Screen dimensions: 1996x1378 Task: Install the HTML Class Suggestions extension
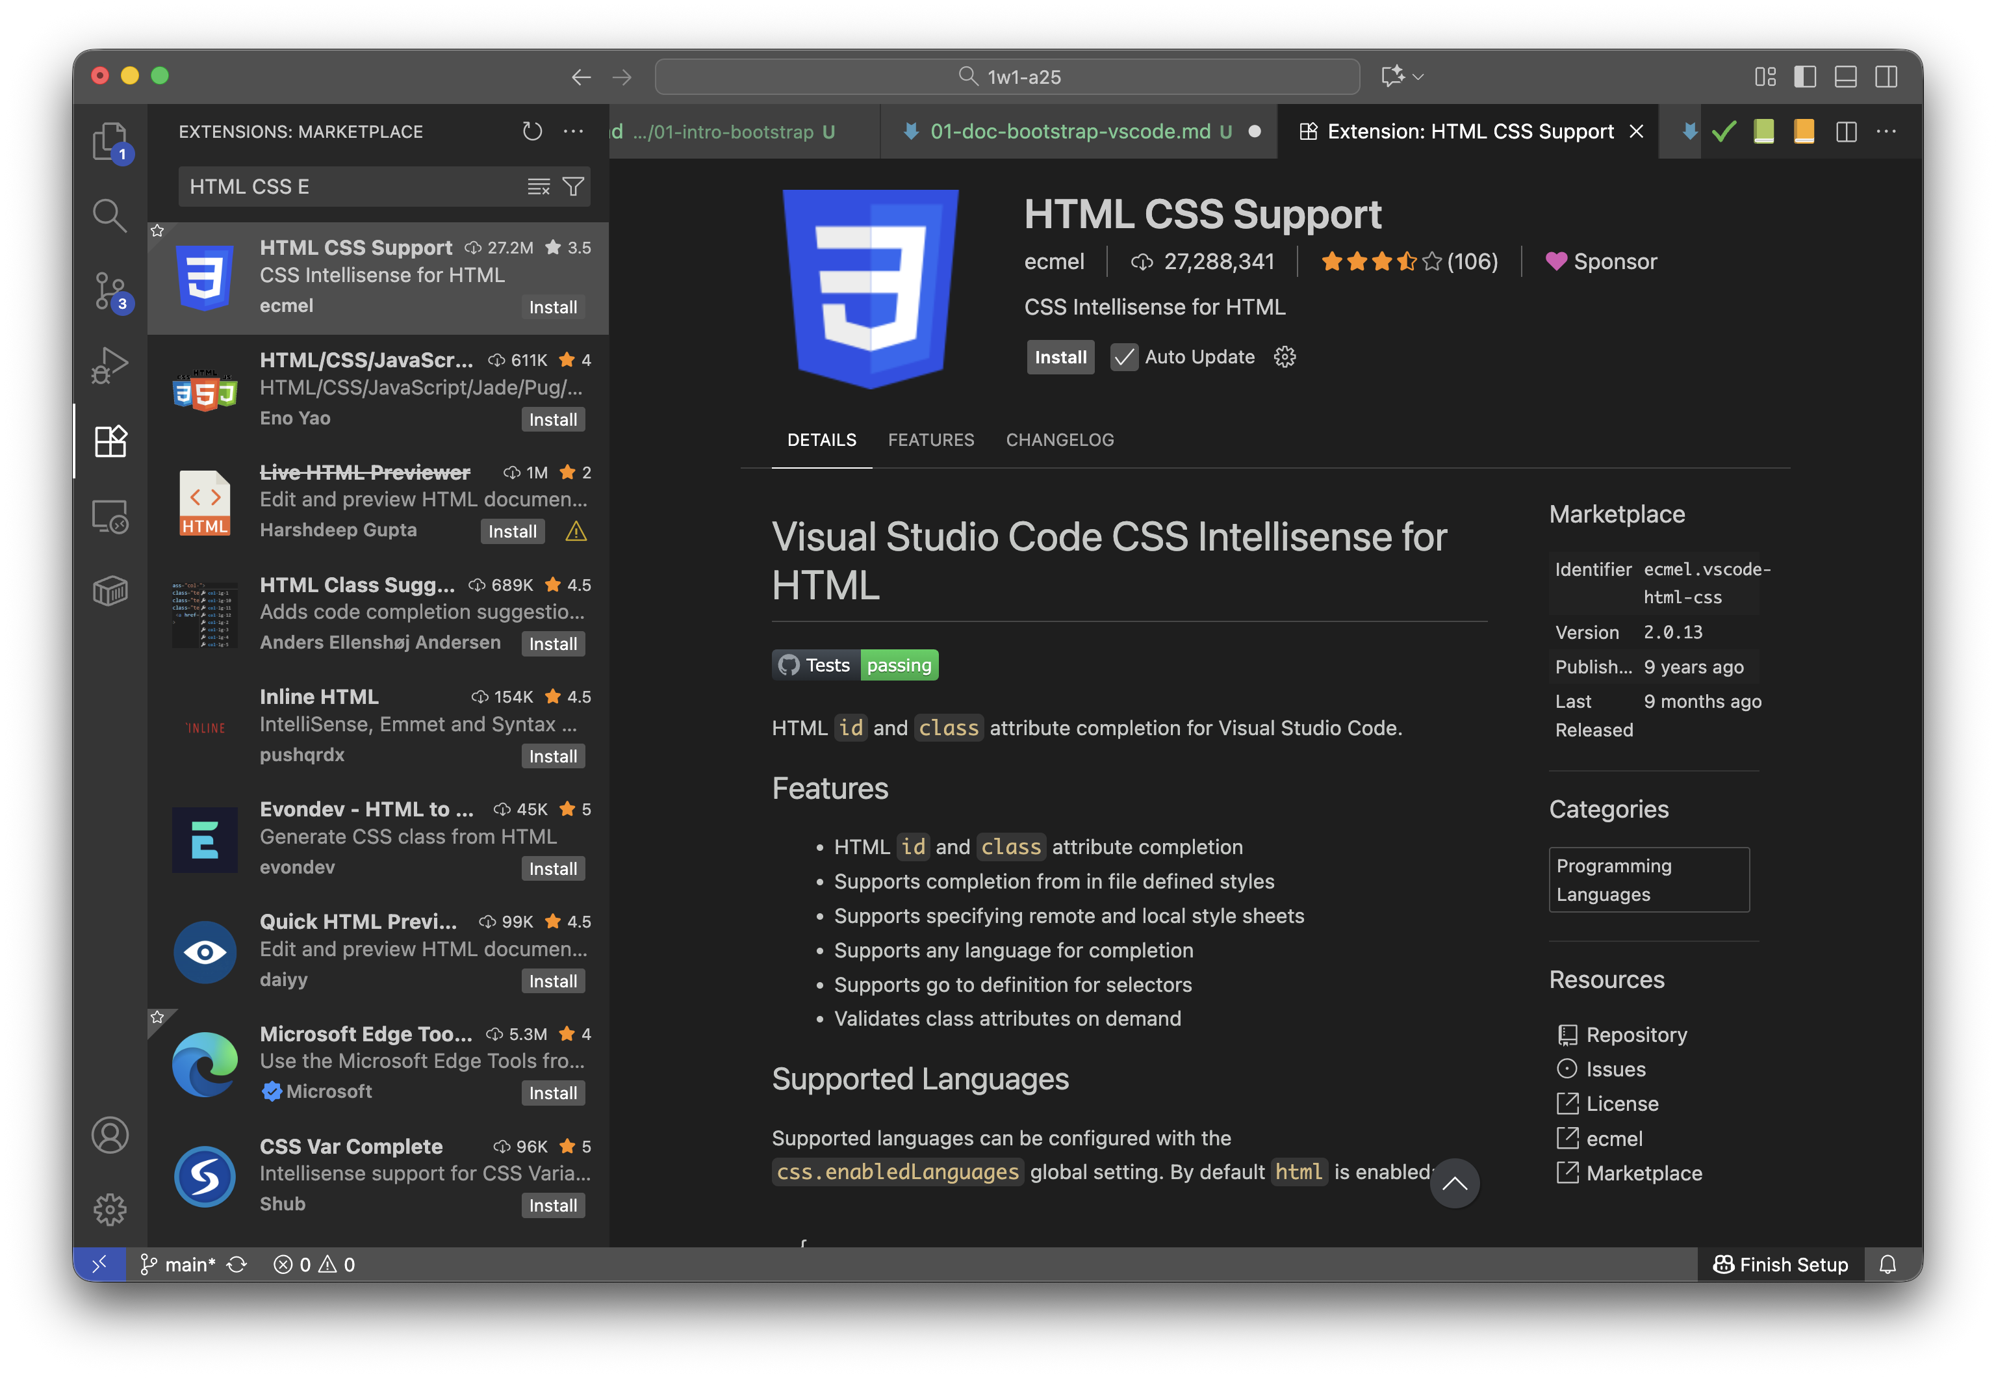(x=552, y=644)
